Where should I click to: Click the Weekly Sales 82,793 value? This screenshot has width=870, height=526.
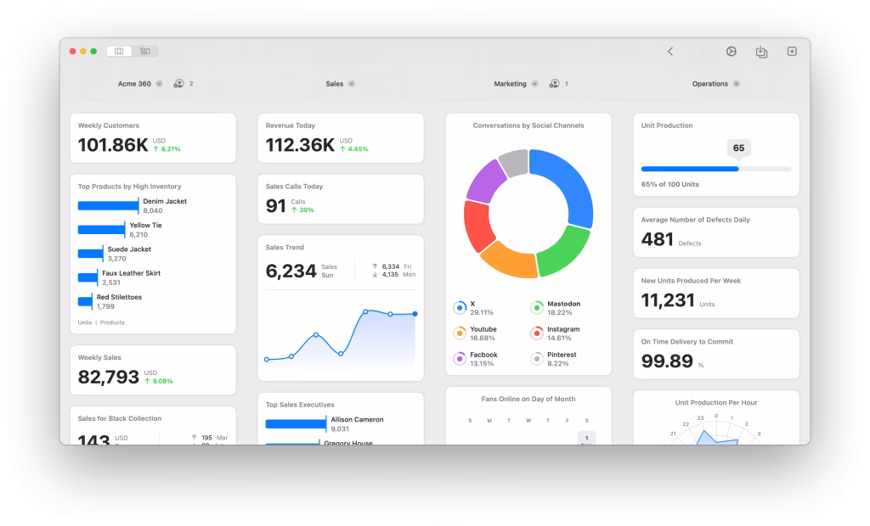(x=108, y=378)
